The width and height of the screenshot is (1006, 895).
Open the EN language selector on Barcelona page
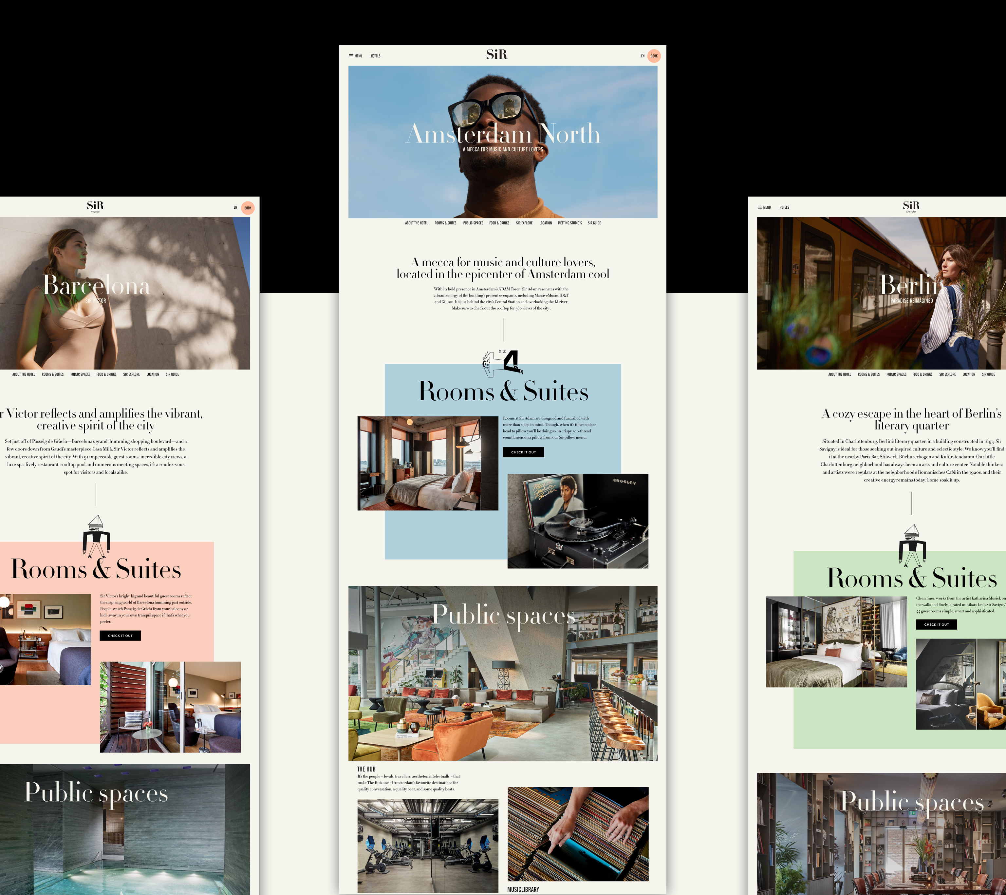235,207
